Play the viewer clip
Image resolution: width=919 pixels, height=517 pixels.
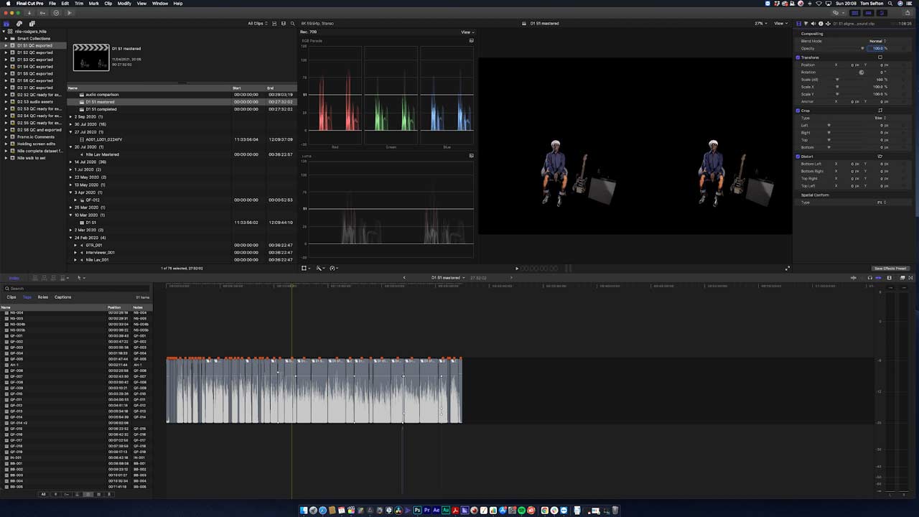516,269
